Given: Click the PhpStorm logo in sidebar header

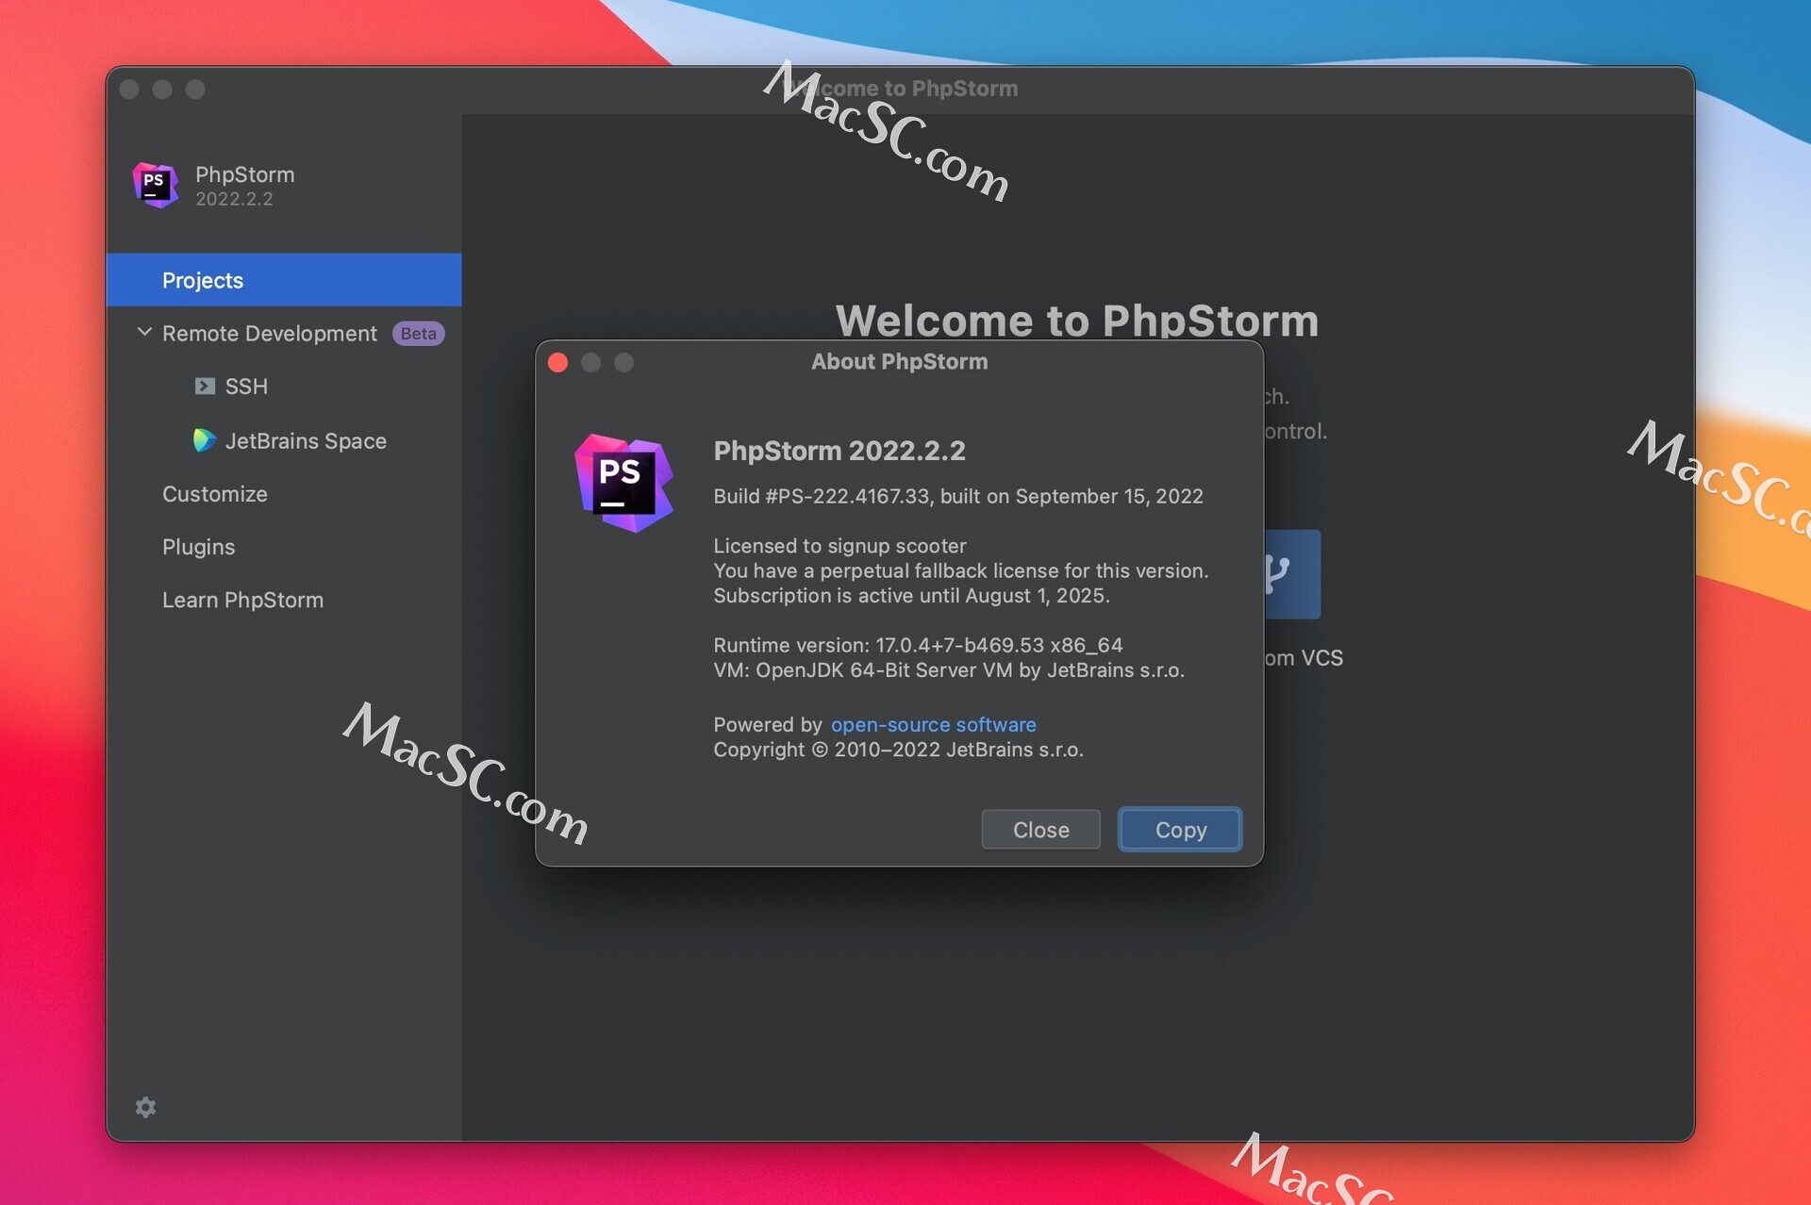Looking at the screenshot, I should click(x=156, y=185).
